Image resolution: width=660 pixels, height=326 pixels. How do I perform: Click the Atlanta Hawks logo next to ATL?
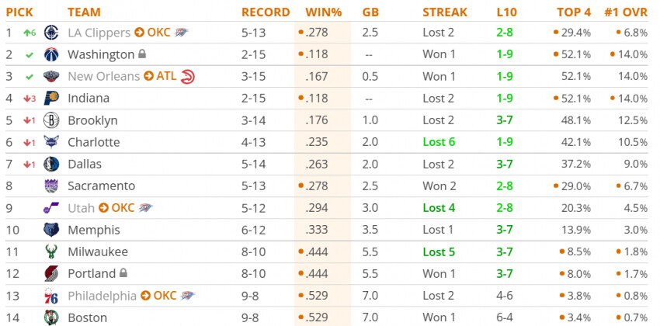(187, 76)
